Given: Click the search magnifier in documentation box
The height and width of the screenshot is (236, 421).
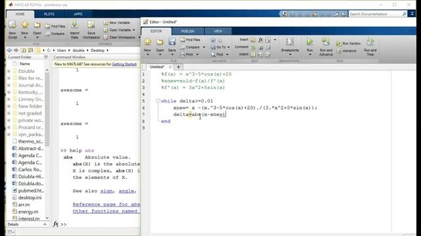Looking at the screenshot, I should pyautogui.click(x=405, y=14).
